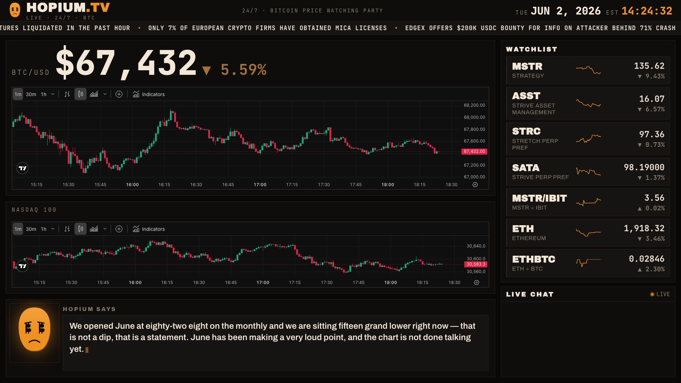Open Indicators on the Nasdaq chart
This screenshot has height=383, width=681.
coord(149,229)
